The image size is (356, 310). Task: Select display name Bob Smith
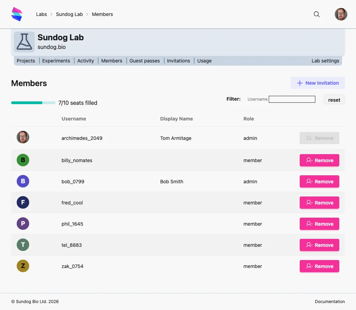[x=172, y=182]
